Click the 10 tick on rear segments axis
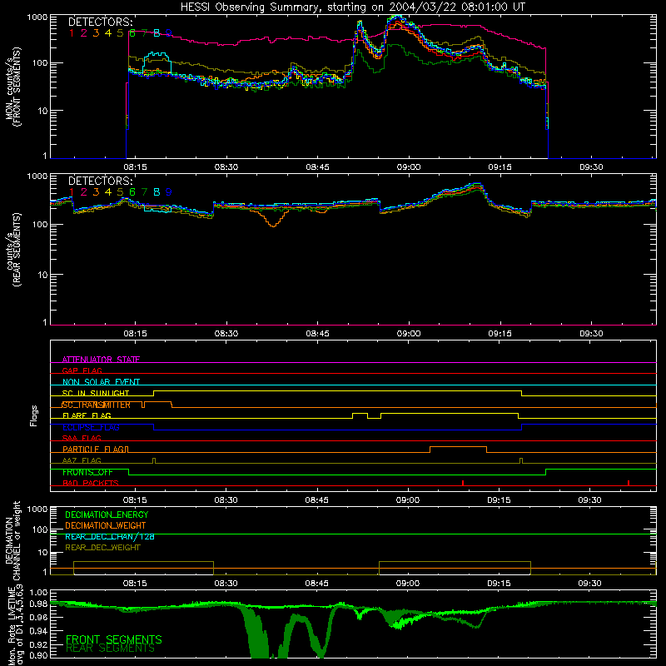This screenshot has width=666, height=666. (x=42, y=275)
